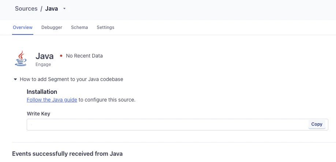Open the dropdown caret beside Java breadcrumb
The image size is (336, 162).
(x=64, y=8)
